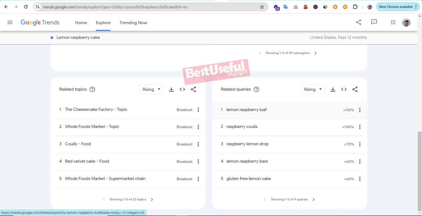422x216 pixels.
Task: Share the Related topics card
Action: (193, 89)
